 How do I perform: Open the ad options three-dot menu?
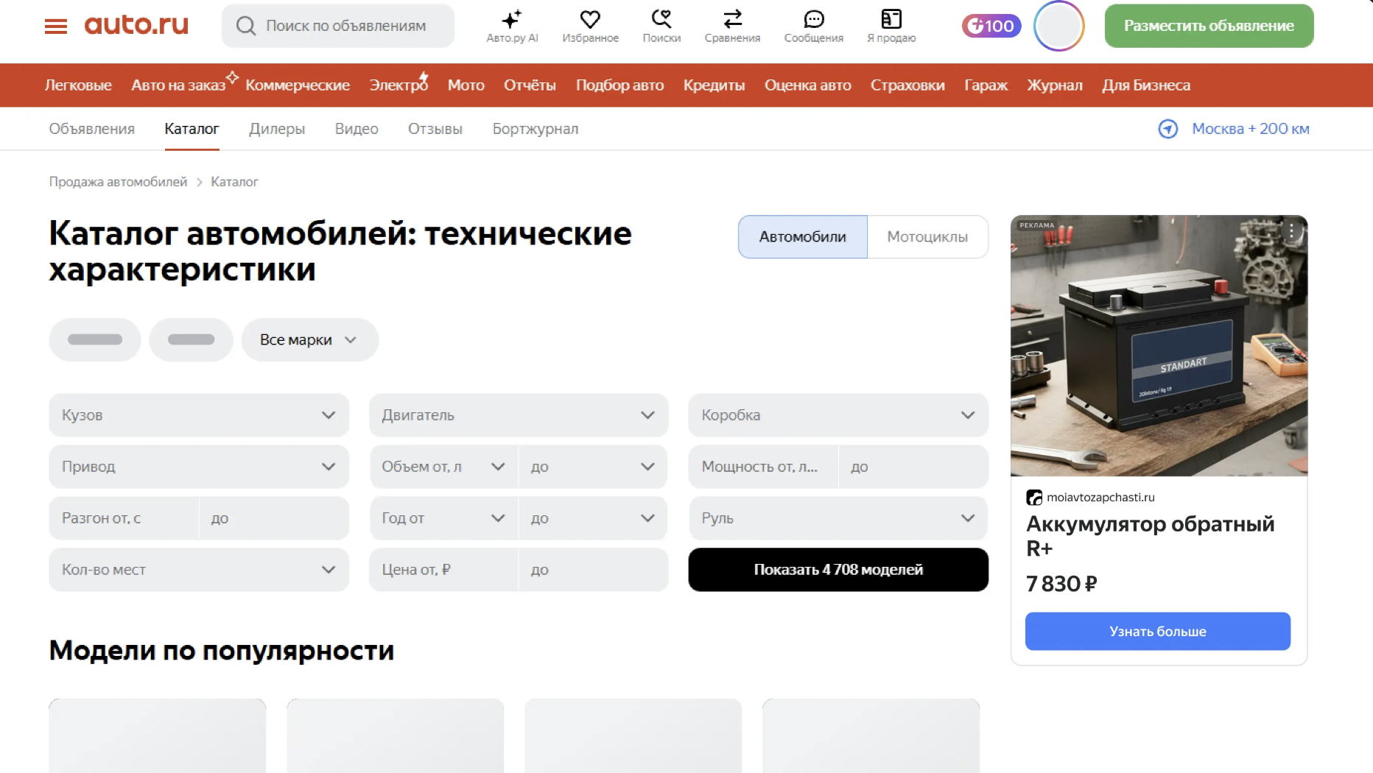(x=1291, y=231)
